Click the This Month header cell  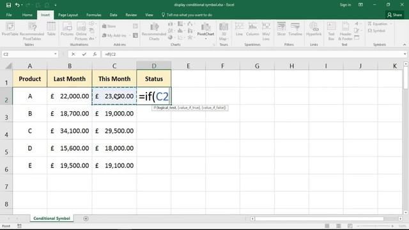pyautogui.click(x=114, y=79)
